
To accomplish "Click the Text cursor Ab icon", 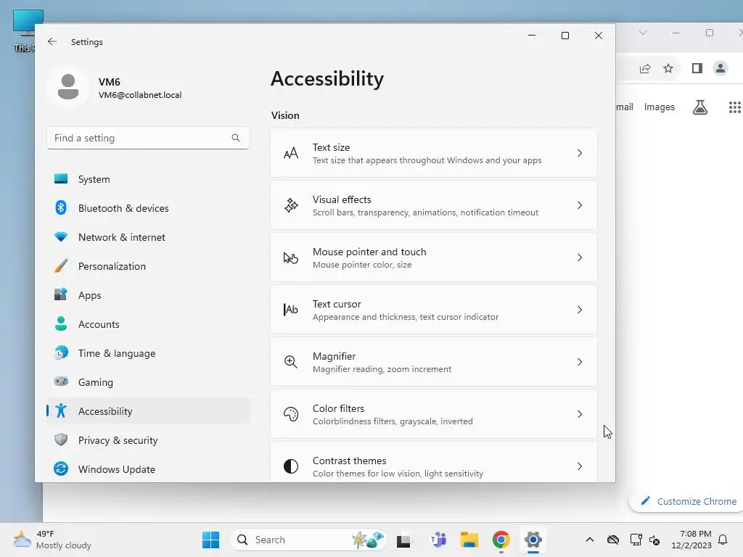I will (x=291, y=309).
